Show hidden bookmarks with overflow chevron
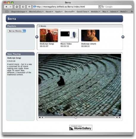 pyautogui.click(x=132, y=12)
